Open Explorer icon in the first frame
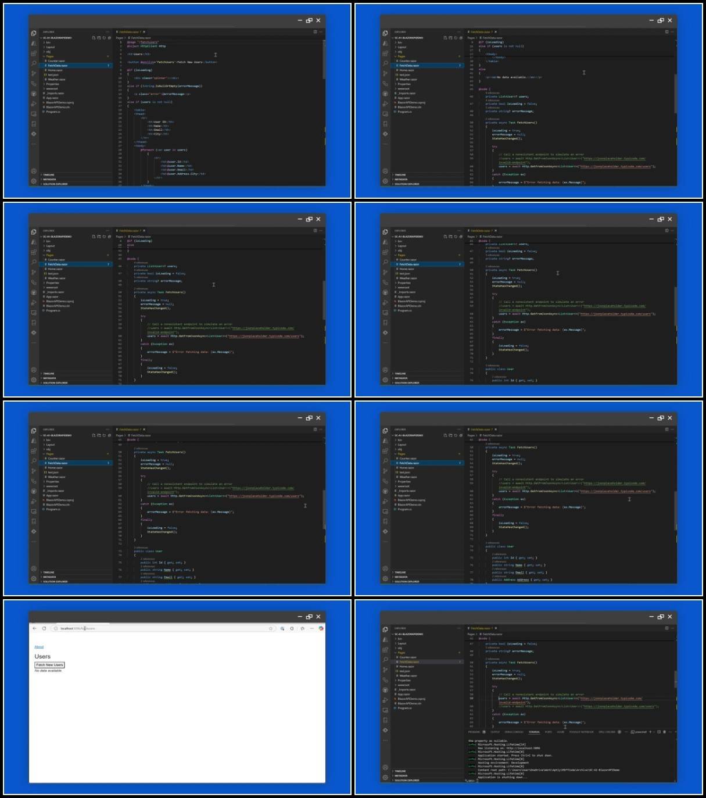 tap(34, 33)
